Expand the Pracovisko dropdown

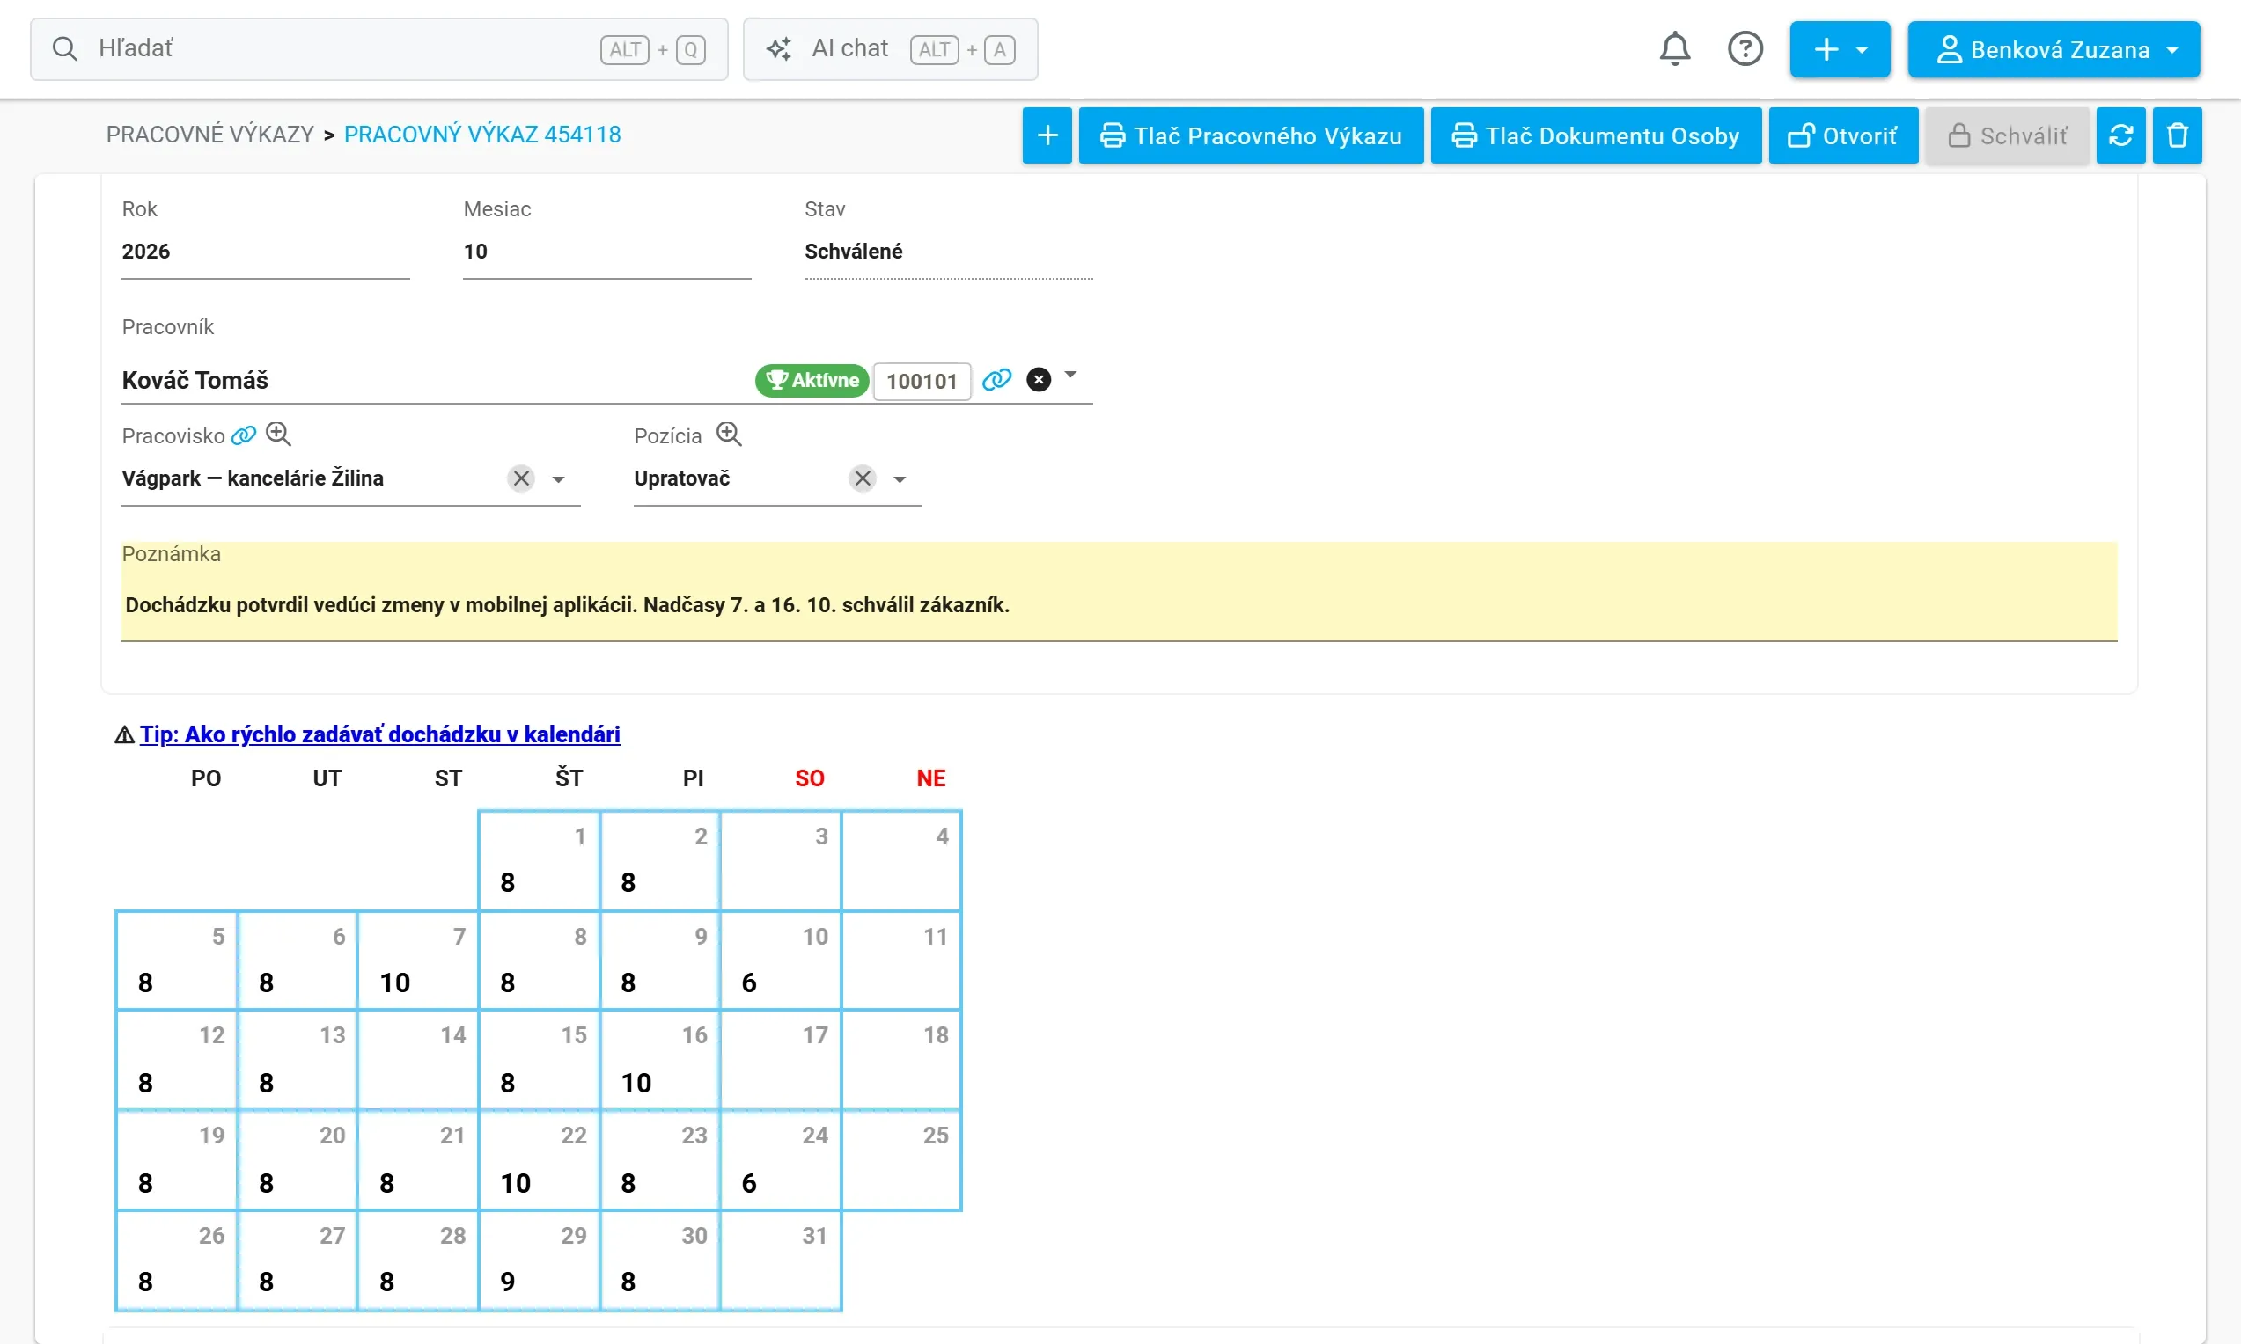558,479
